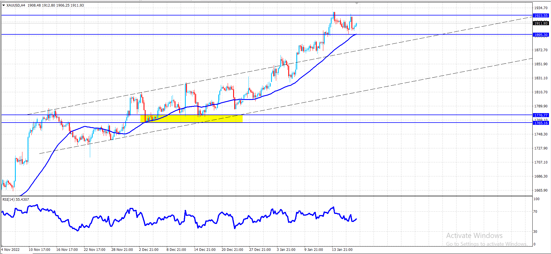Click the 1851.90 price scale value
The height and width of the screenshot is (254, 551).
541,64
